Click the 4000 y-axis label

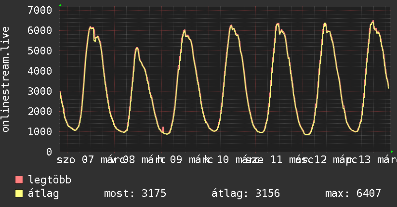40,71
